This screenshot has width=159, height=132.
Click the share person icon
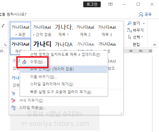(x=141, y=14)
